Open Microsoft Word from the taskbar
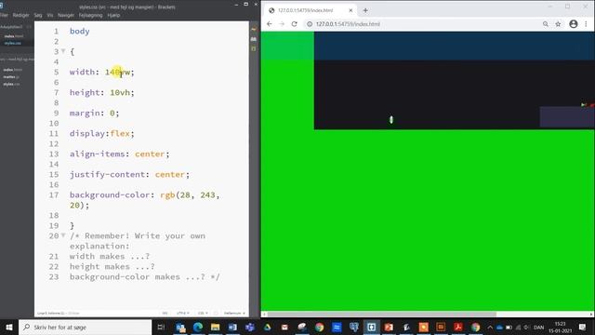595x335 pixels. point(232,327)
